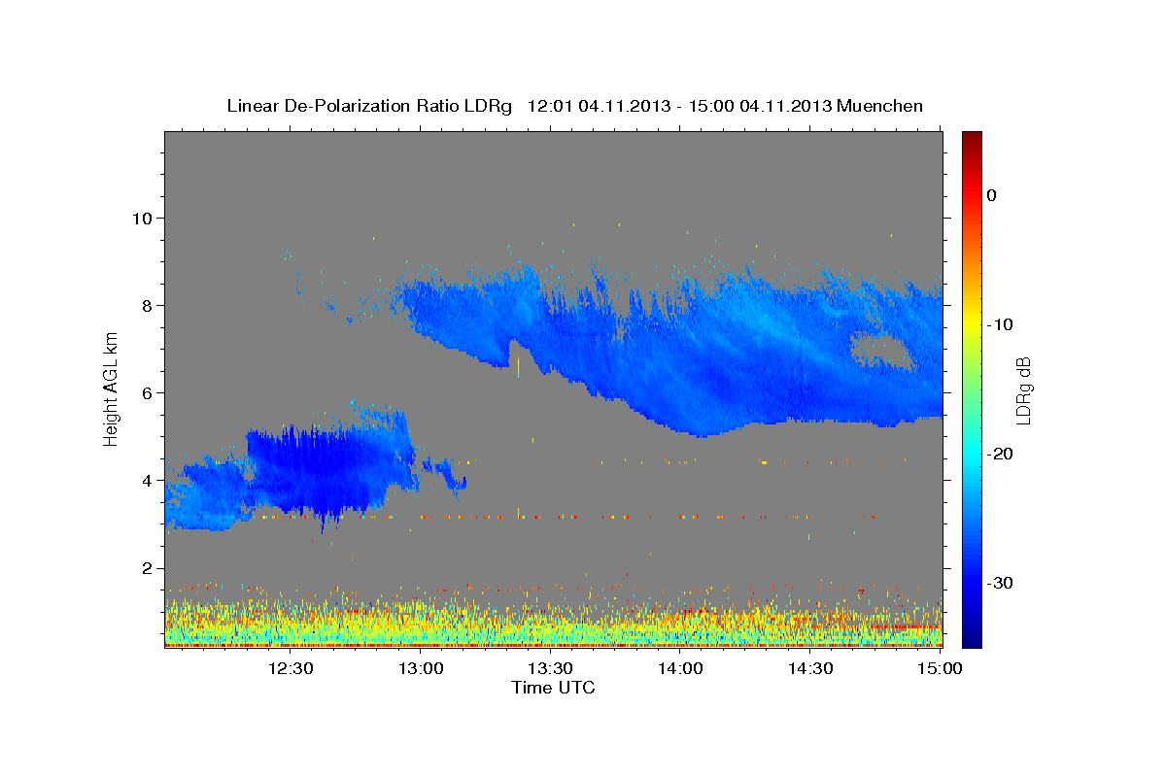Click the colorbar value 0

click(x=991, y=195)
